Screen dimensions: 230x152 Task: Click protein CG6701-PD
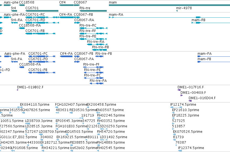(x=42, y=62)
